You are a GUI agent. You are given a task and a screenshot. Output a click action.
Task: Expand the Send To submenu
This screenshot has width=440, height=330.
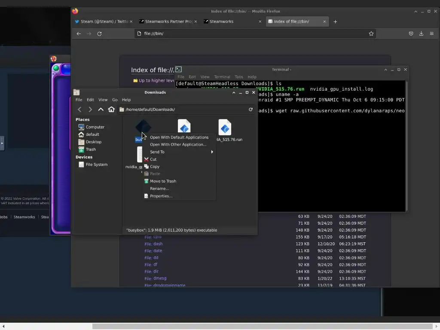pyautogui.click(x=179, y=152)
